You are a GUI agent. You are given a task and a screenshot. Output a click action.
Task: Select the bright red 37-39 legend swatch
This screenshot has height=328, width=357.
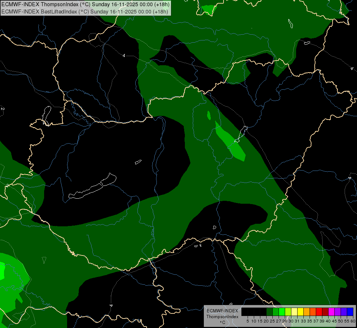[x=319, y=312]
